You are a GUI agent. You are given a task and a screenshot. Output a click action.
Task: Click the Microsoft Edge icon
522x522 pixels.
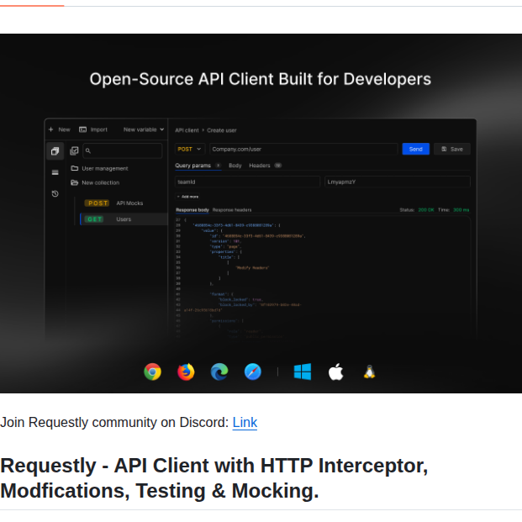point(219,372)
